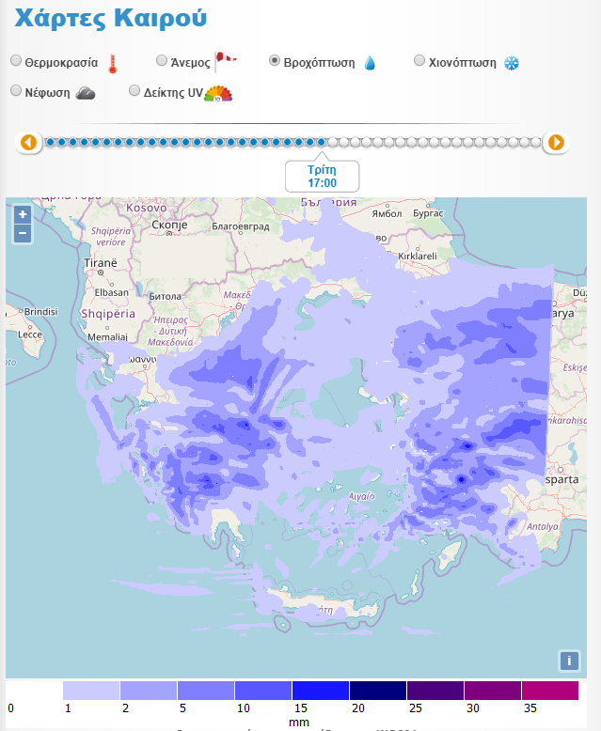Go to previous time step arrow
The width and height of the screenshot is (601, 731).
[29, 142]
